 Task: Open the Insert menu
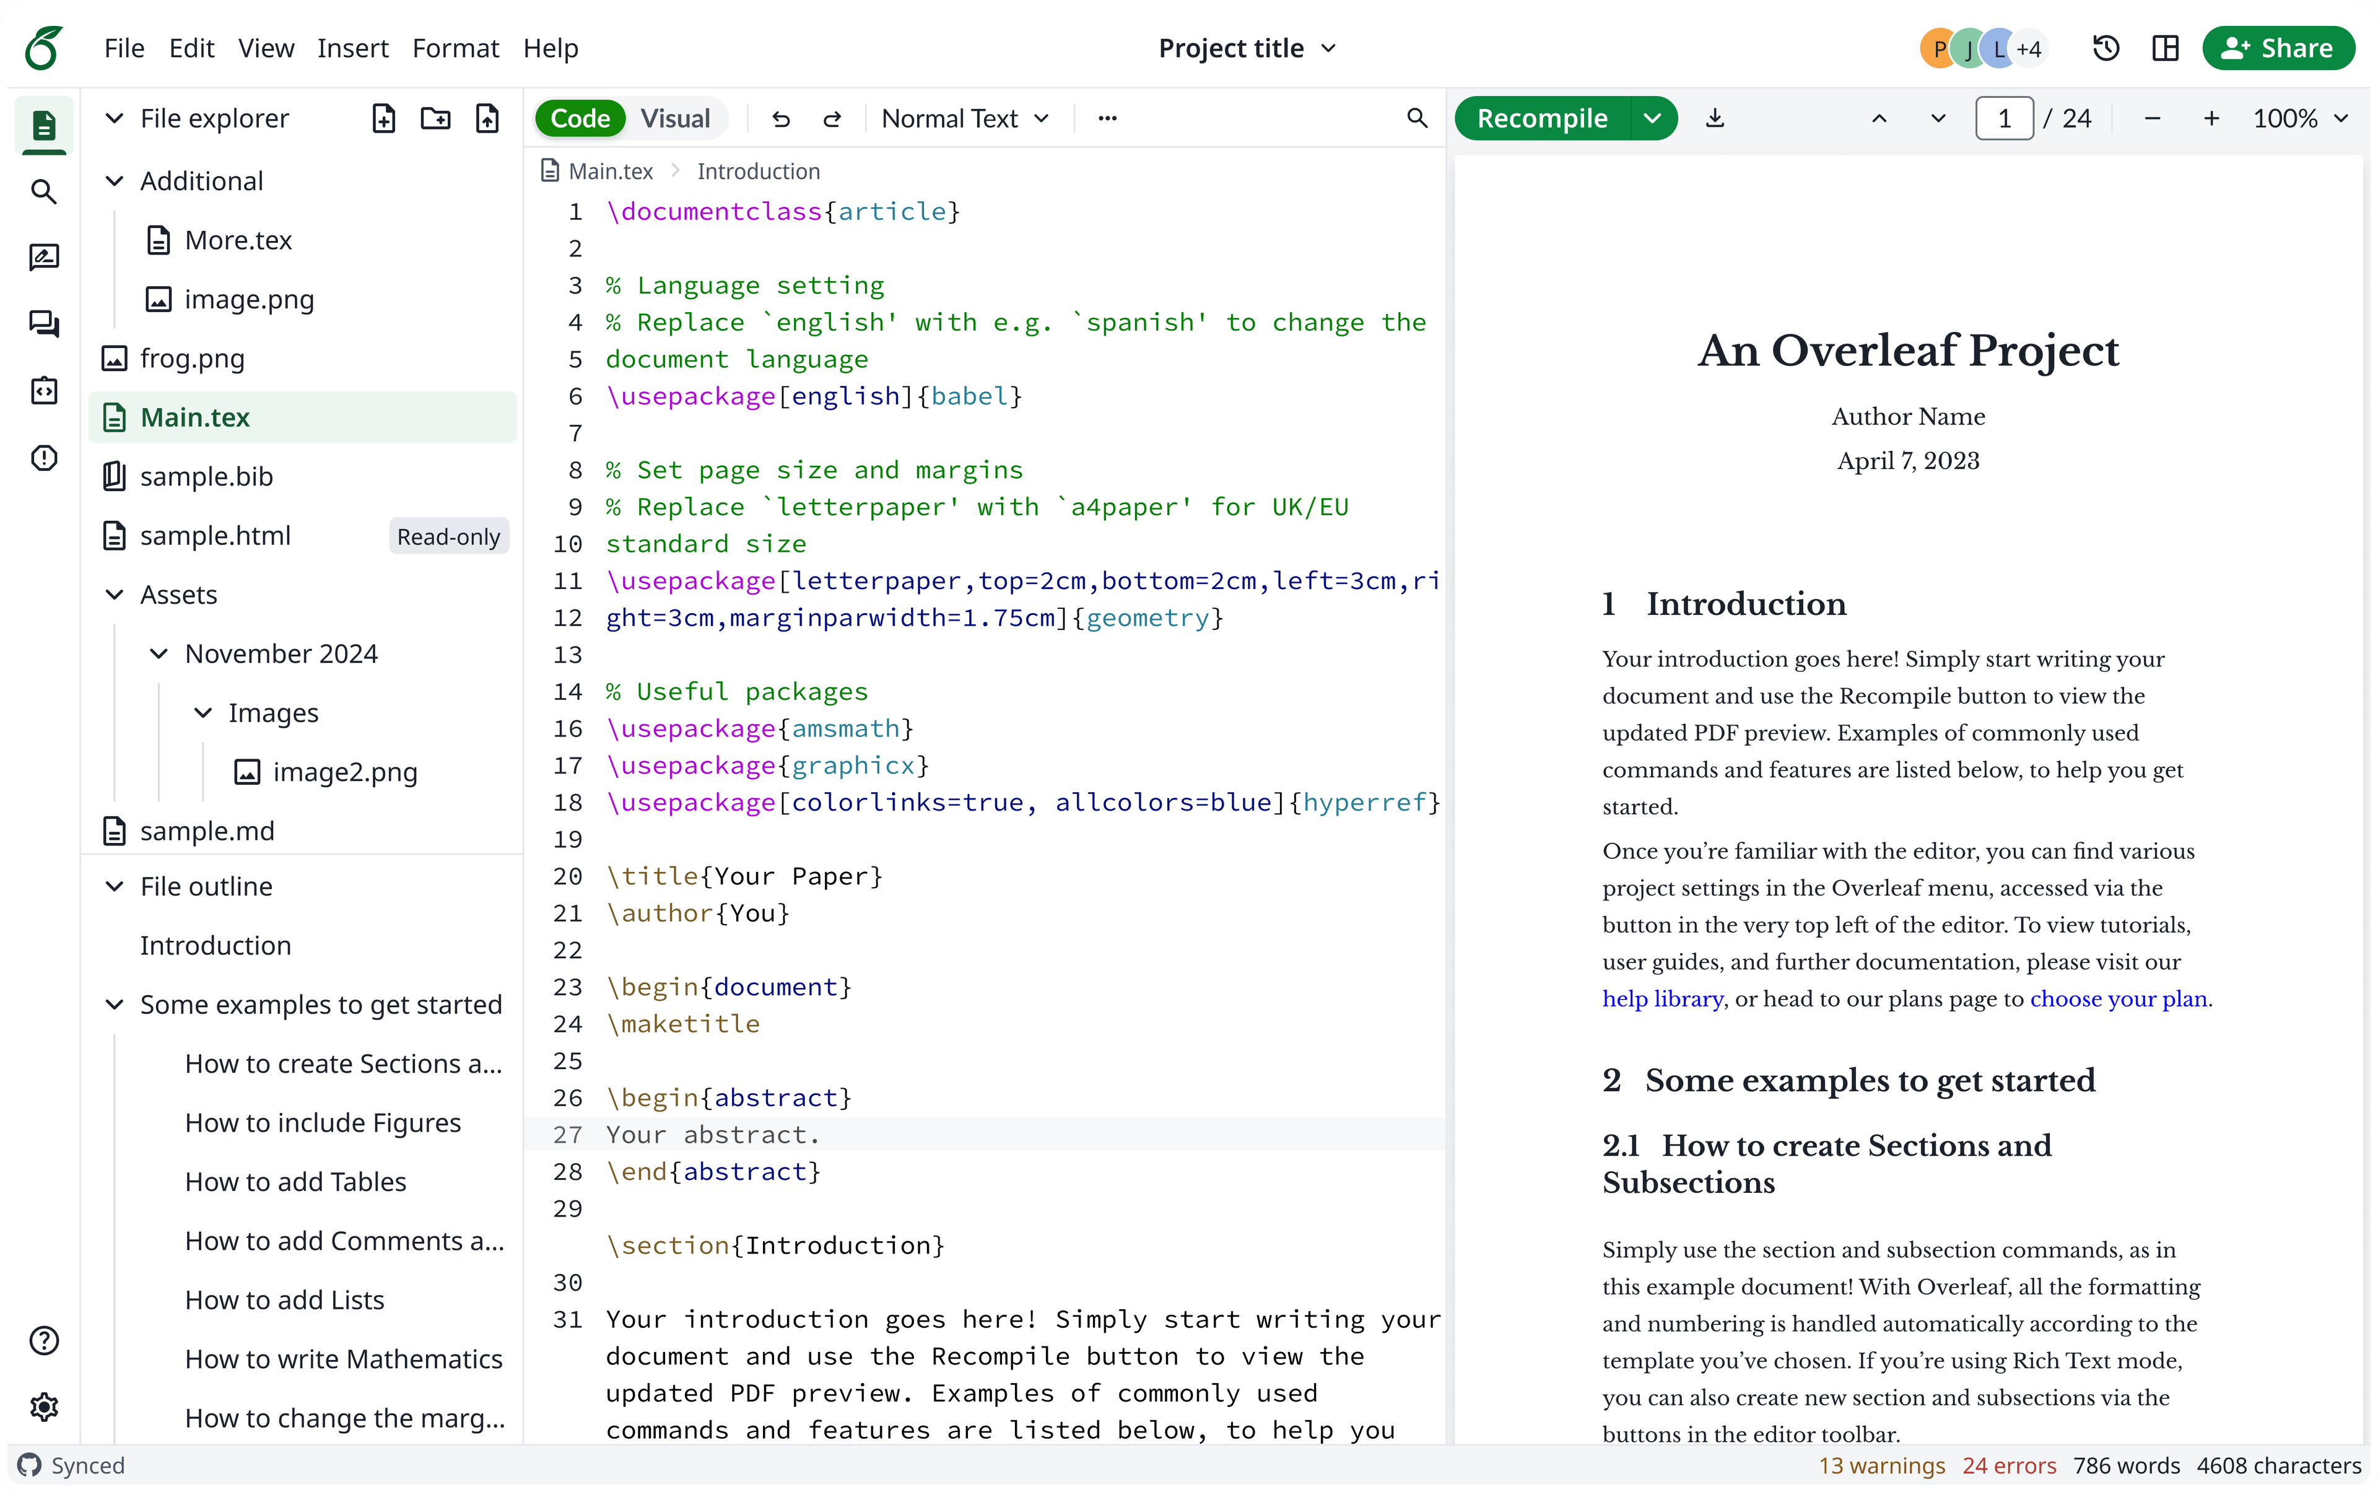[353, 47]
